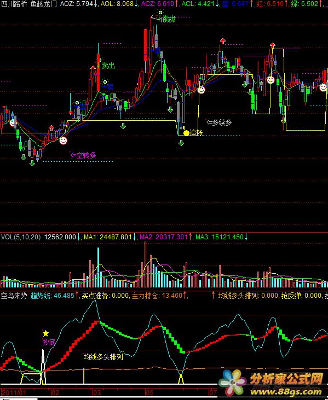This screenshot has width=328, height=400.
Task: Open the 鱼越龙门 indicator title
Action: pyautogui.click(x=43, y=4)
